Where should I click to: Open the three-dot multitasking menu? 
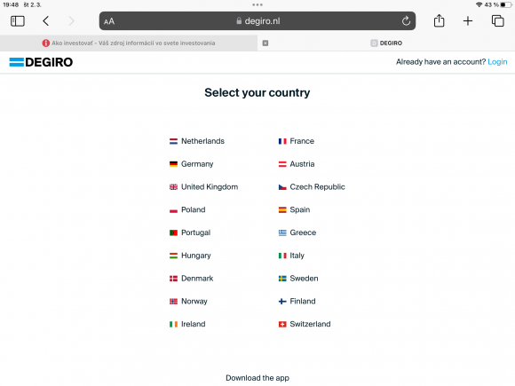[257, 4]
